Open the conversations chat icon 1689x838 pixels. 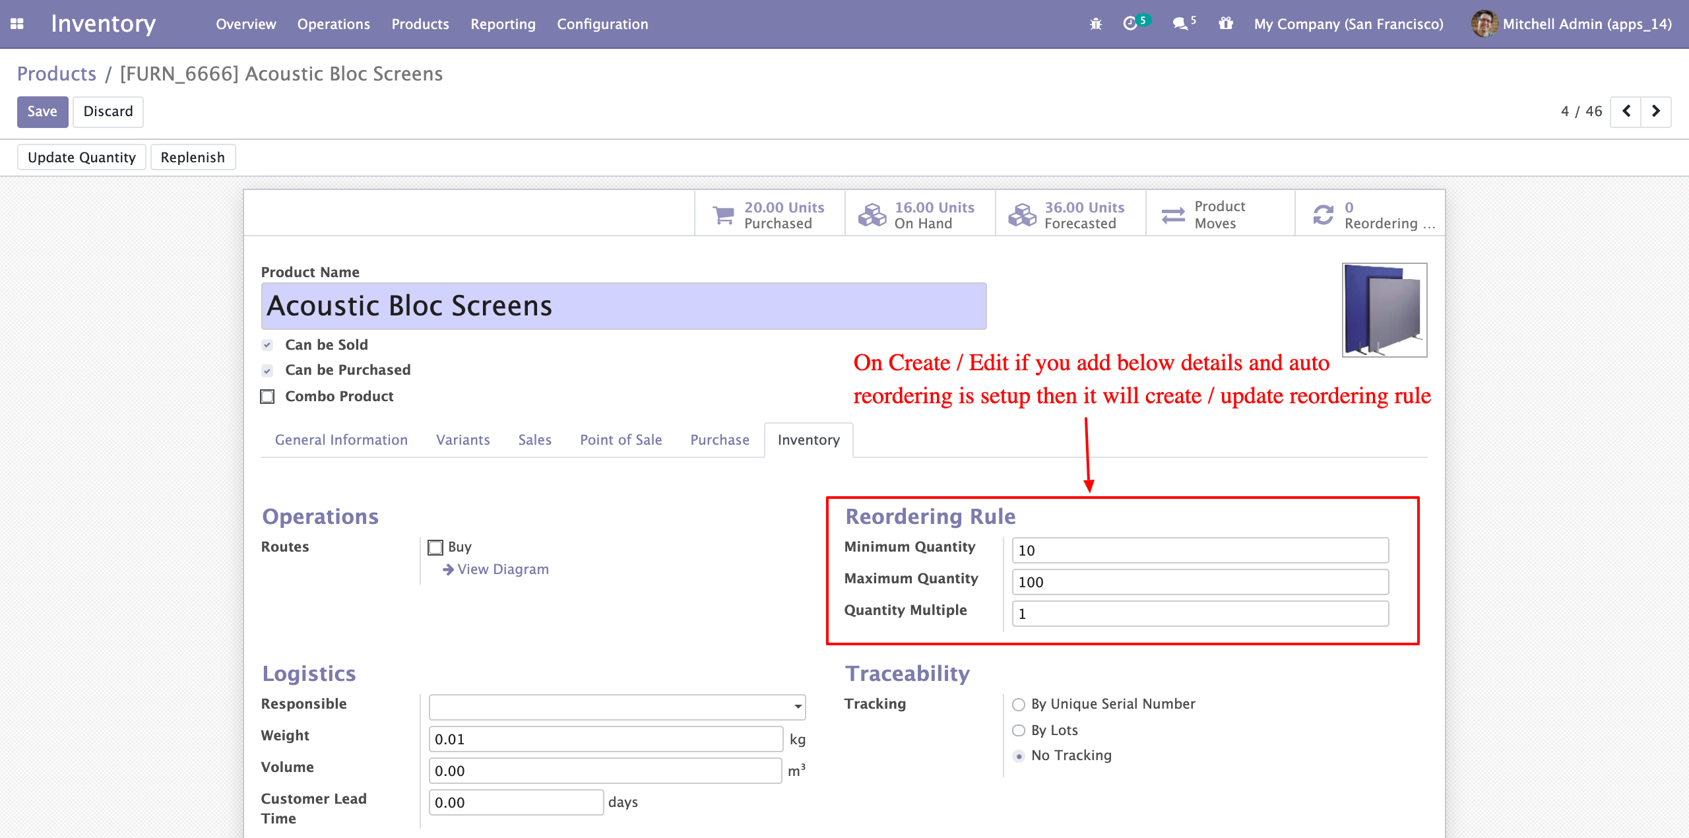[x=1180, y=24]
